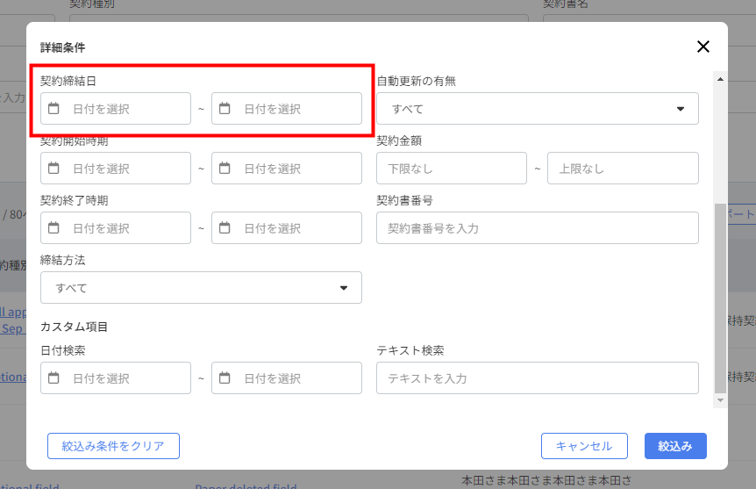Screen dimensions: 756x489
Task: Click calendar icon in 契約終了時期 start date
Action: [53, 227]
